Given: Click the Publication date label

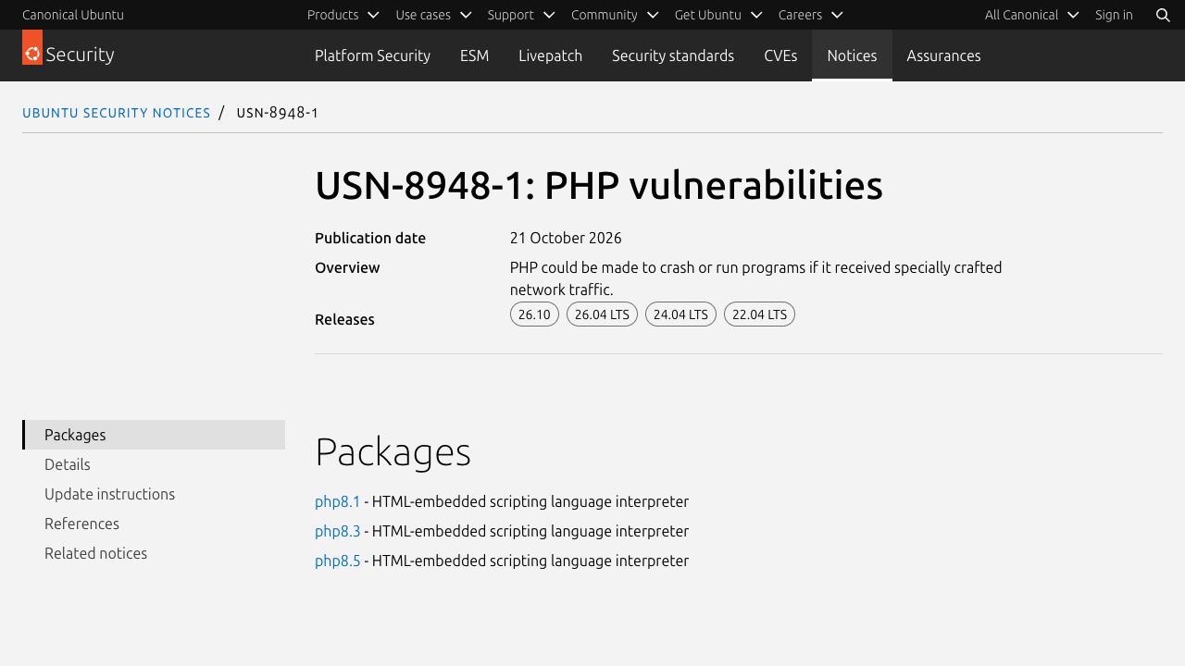Looking at the screenshot, I should tap(370, 238).
